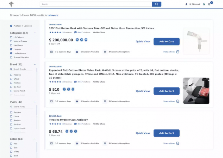Click second badge icon next to $66.74
This screenshot has height=158, width=223.
[x=71, y=131]
